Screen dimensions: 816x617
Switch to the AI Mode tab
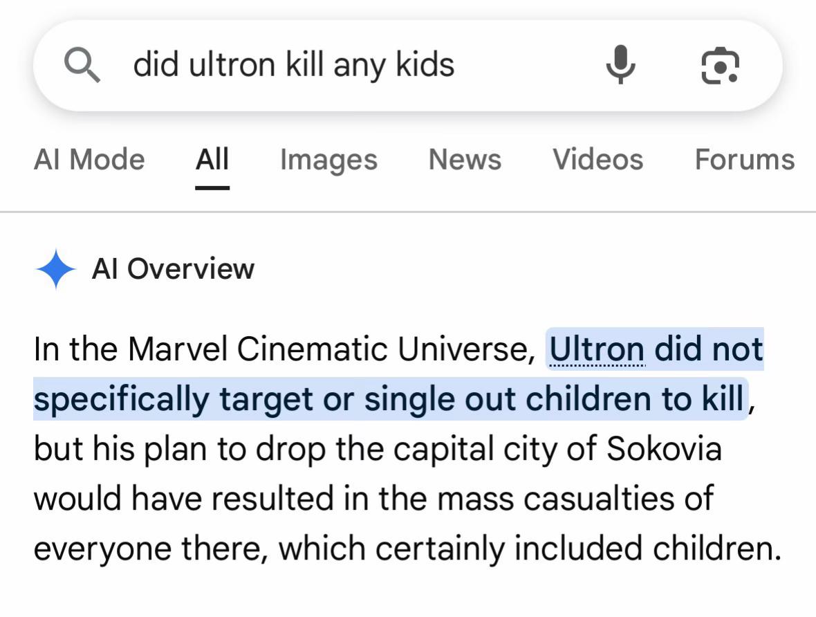pyautogui.click(x=89, y=159)
